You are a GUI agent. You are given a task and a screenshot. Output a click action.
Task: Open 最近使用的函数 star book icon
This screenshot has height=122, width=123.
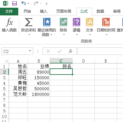(x=47, y=22)
